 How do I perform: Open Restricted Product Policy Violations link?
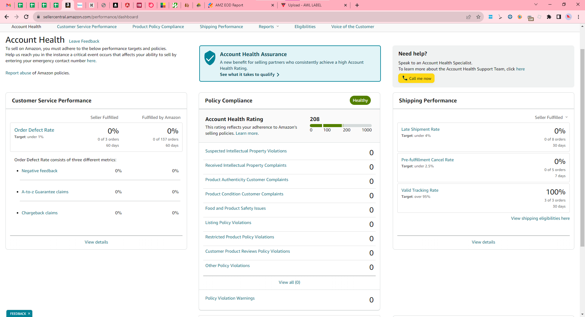click(240, 237)
